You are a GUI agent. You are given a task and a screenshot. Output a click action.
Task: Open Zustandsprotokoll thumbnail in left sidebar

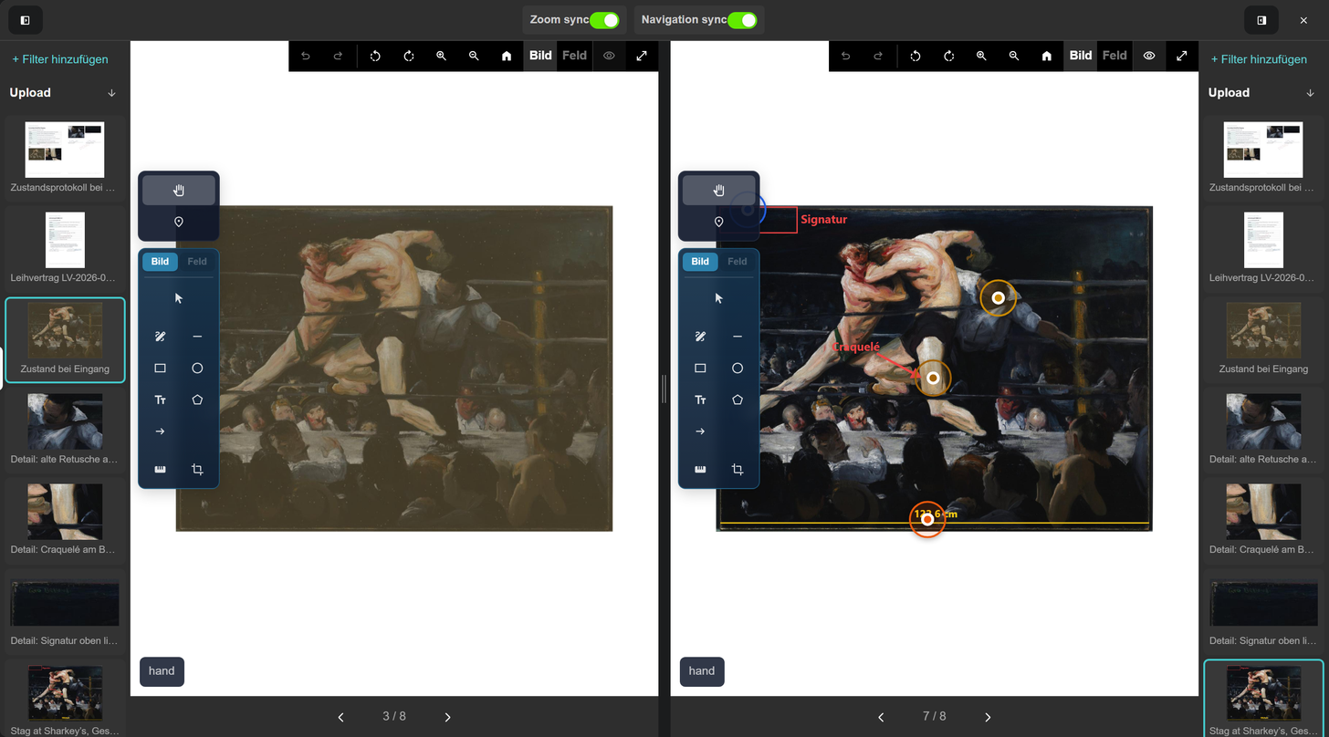[65, 157]
